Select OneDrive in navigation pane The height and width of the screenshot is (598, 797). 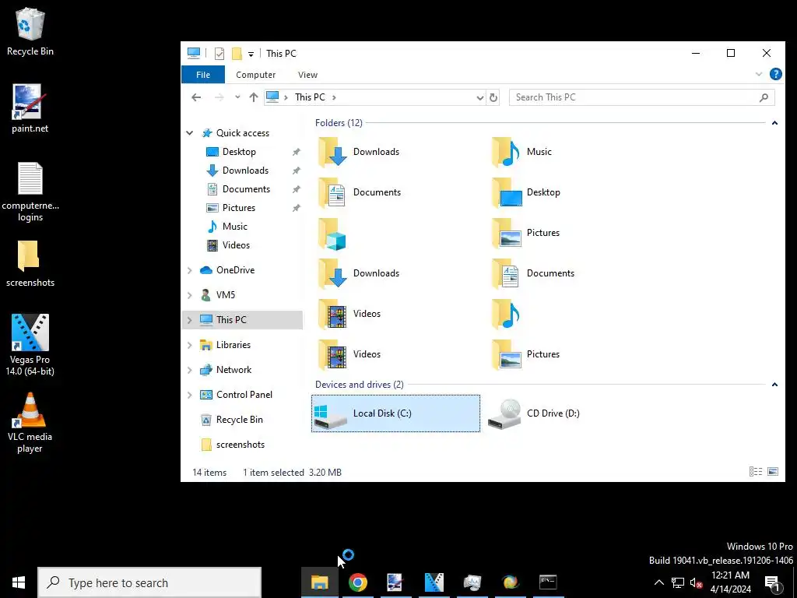(235, 270)
